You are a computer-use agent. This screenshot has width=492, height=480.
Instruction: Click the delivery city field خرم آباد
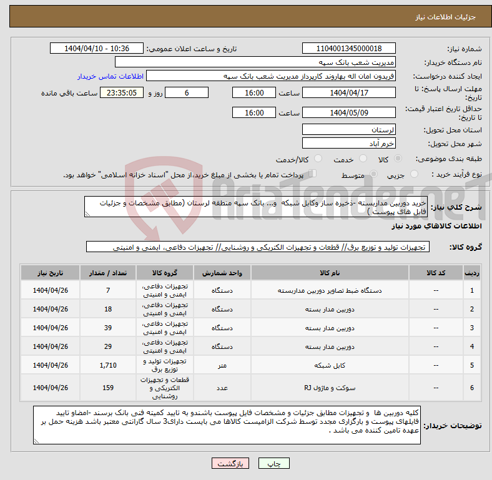point(348,143)
